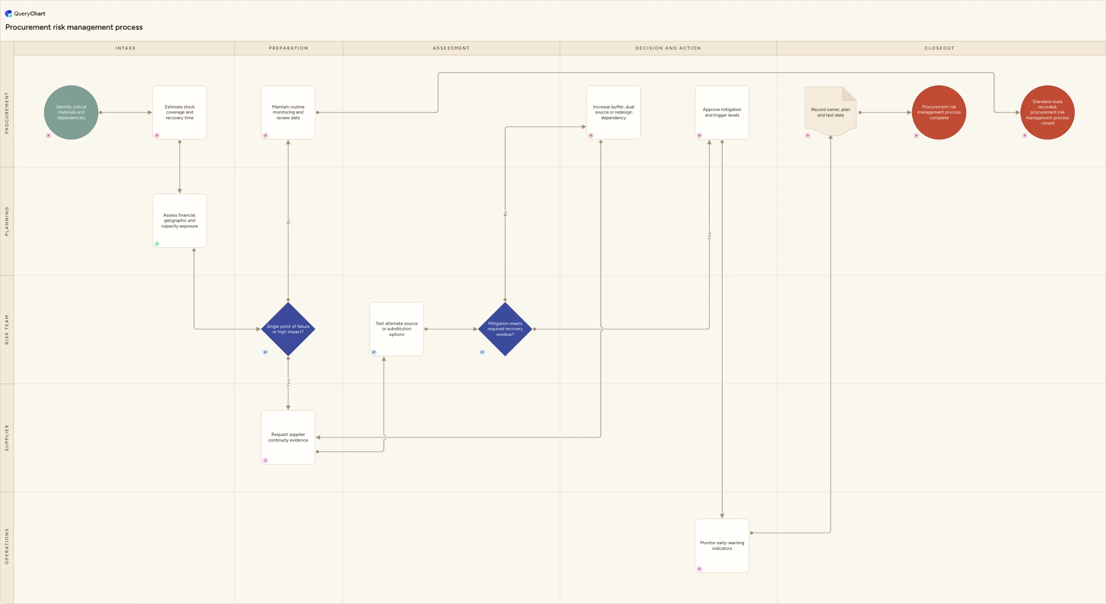Image resolution: width=1106 pixels, height=604 pixels.
Task: Click the badge on 'Request supplier continuity evidence' box
Action: 265,461
